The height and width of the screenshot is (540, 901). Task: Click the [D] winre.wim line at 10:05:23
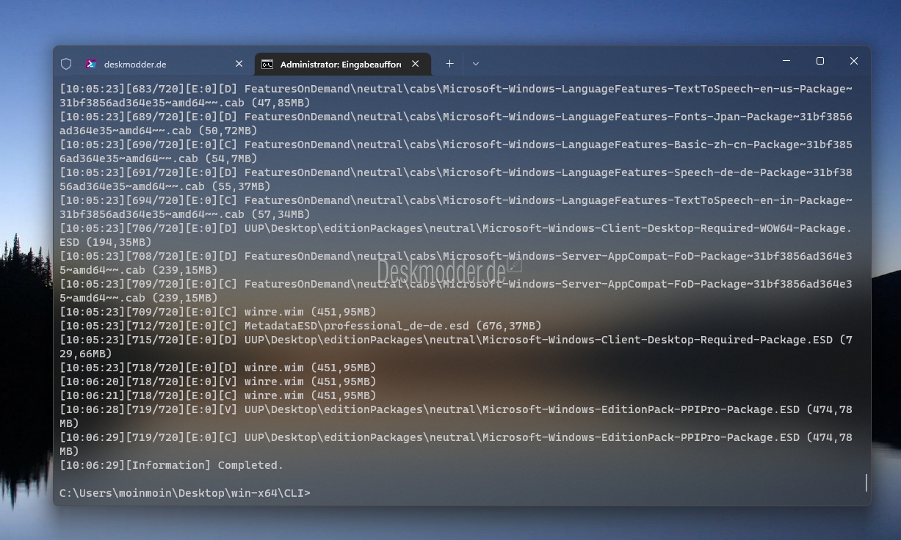[x=217, y=368]
